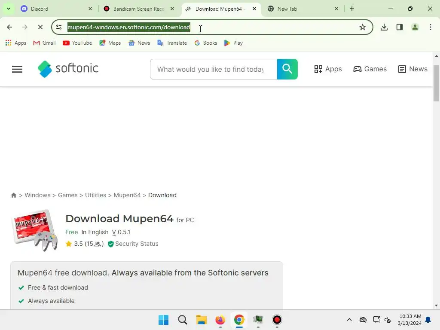Screen dimensions: 440x330
Task: Click scrollbar up arrow
Action: (436, 56)
